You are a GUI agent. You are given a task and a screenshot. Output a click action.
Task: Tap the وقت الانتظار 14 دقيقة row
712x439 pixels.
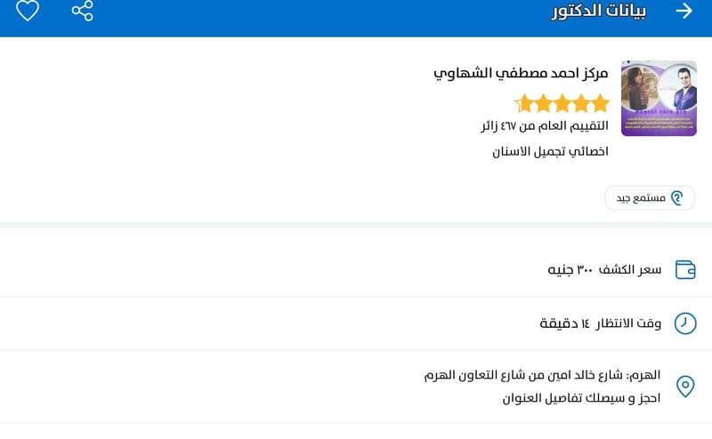point(600,323)
